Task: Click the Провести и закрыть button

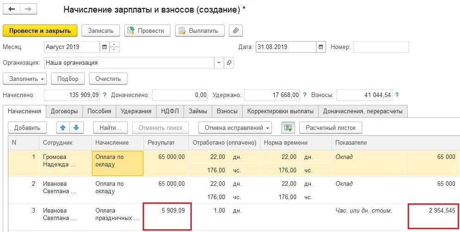Action: [x=40, y=31]
